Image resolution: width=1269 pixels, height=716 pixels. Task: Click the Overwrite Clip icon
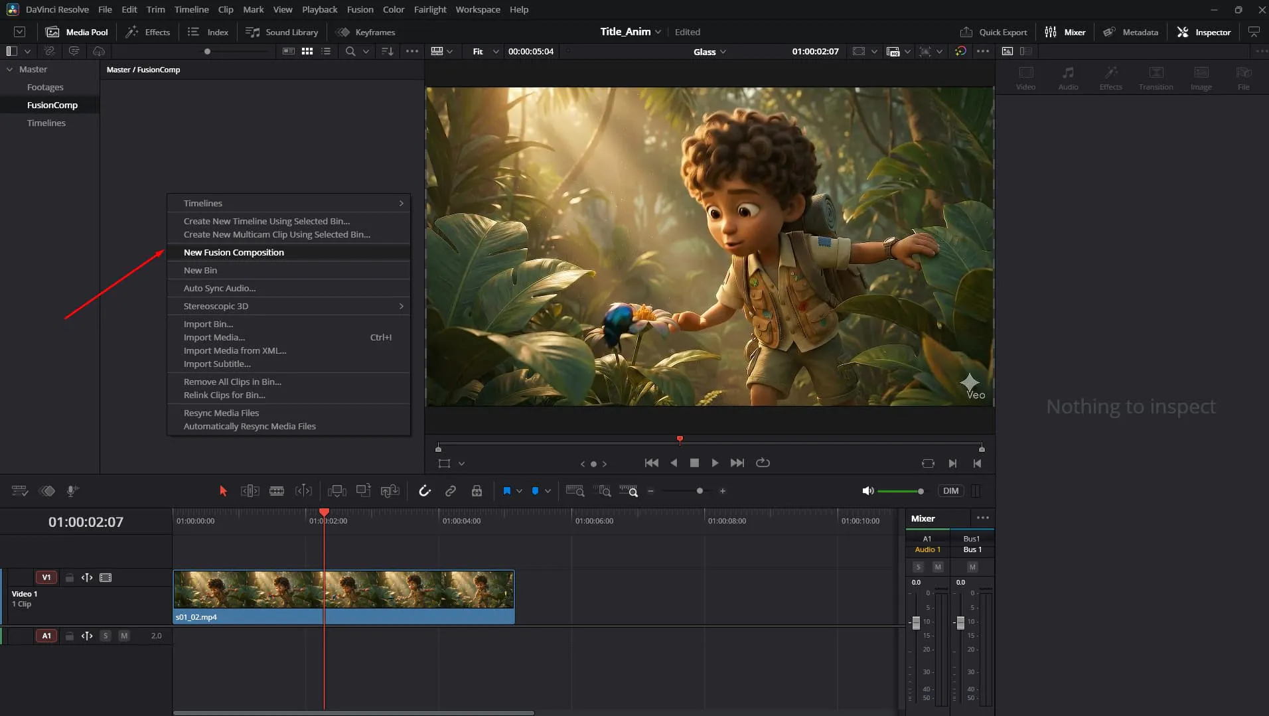click(x=363, y=491)
